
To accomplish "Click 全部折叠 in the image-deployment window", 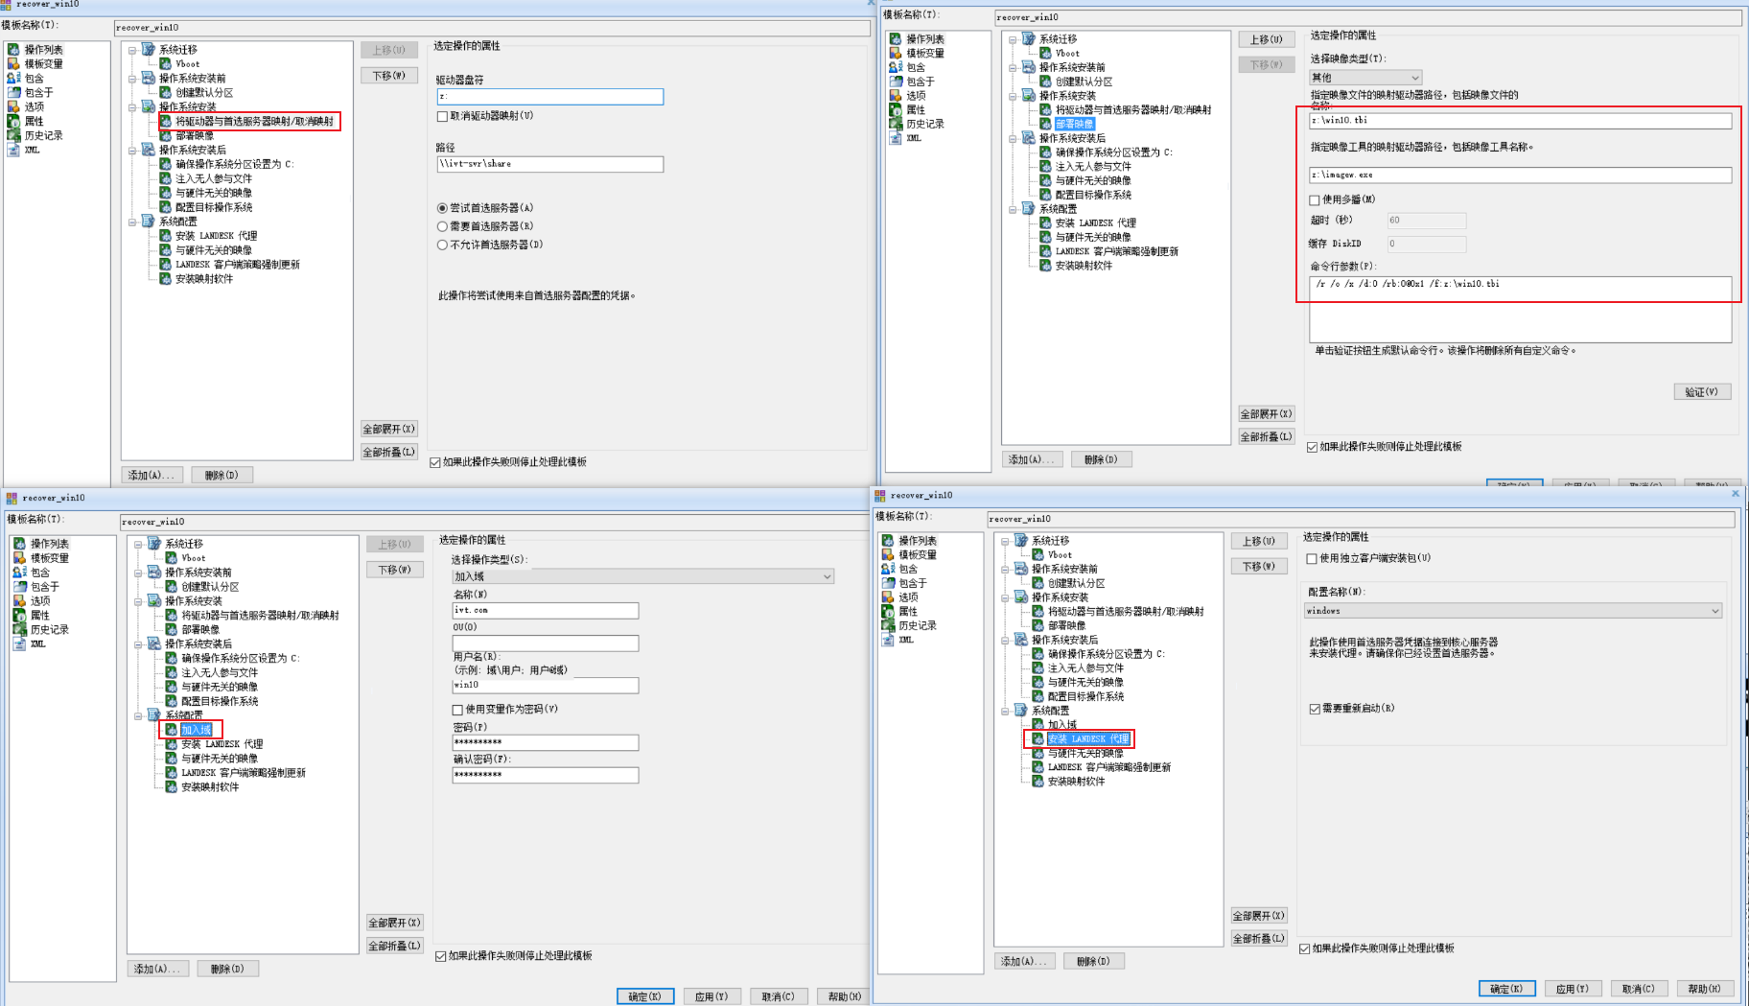I will pyautogui.click(x=1265, y=437).
